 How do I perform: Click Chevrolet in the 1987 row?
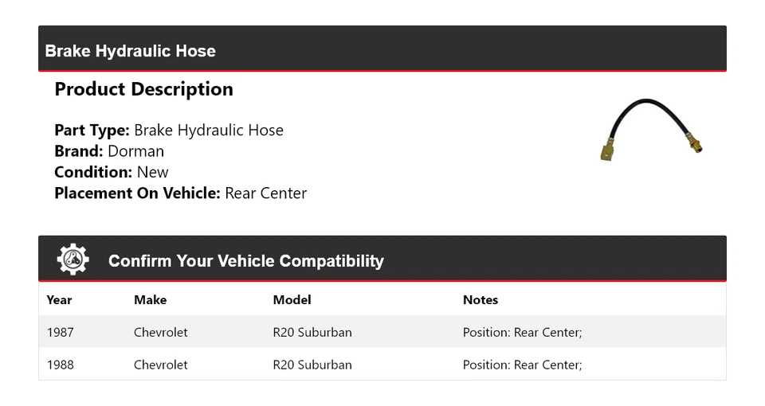(x=160, y=332)
